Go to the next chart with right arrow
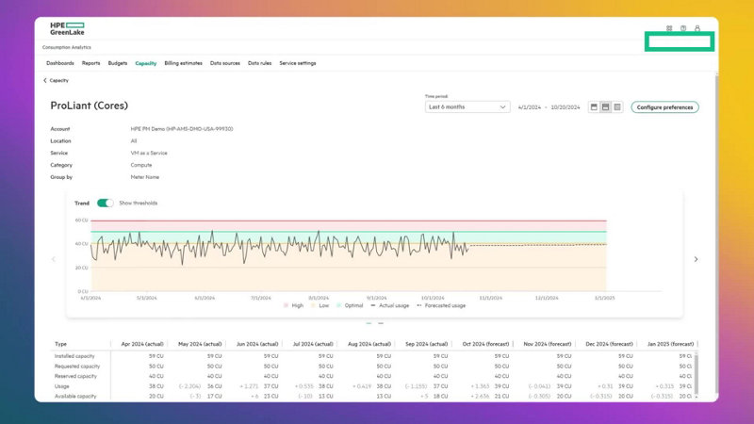The height and width of the screenshot is (424, 754). pyautogui.click(x=696, y=259)
